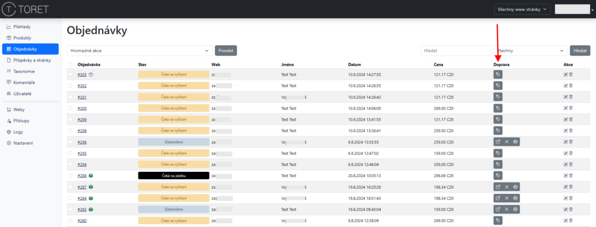This screenshot has height=227, width=596.
Task: Select the checkbox for order #298
Action: 70,131
